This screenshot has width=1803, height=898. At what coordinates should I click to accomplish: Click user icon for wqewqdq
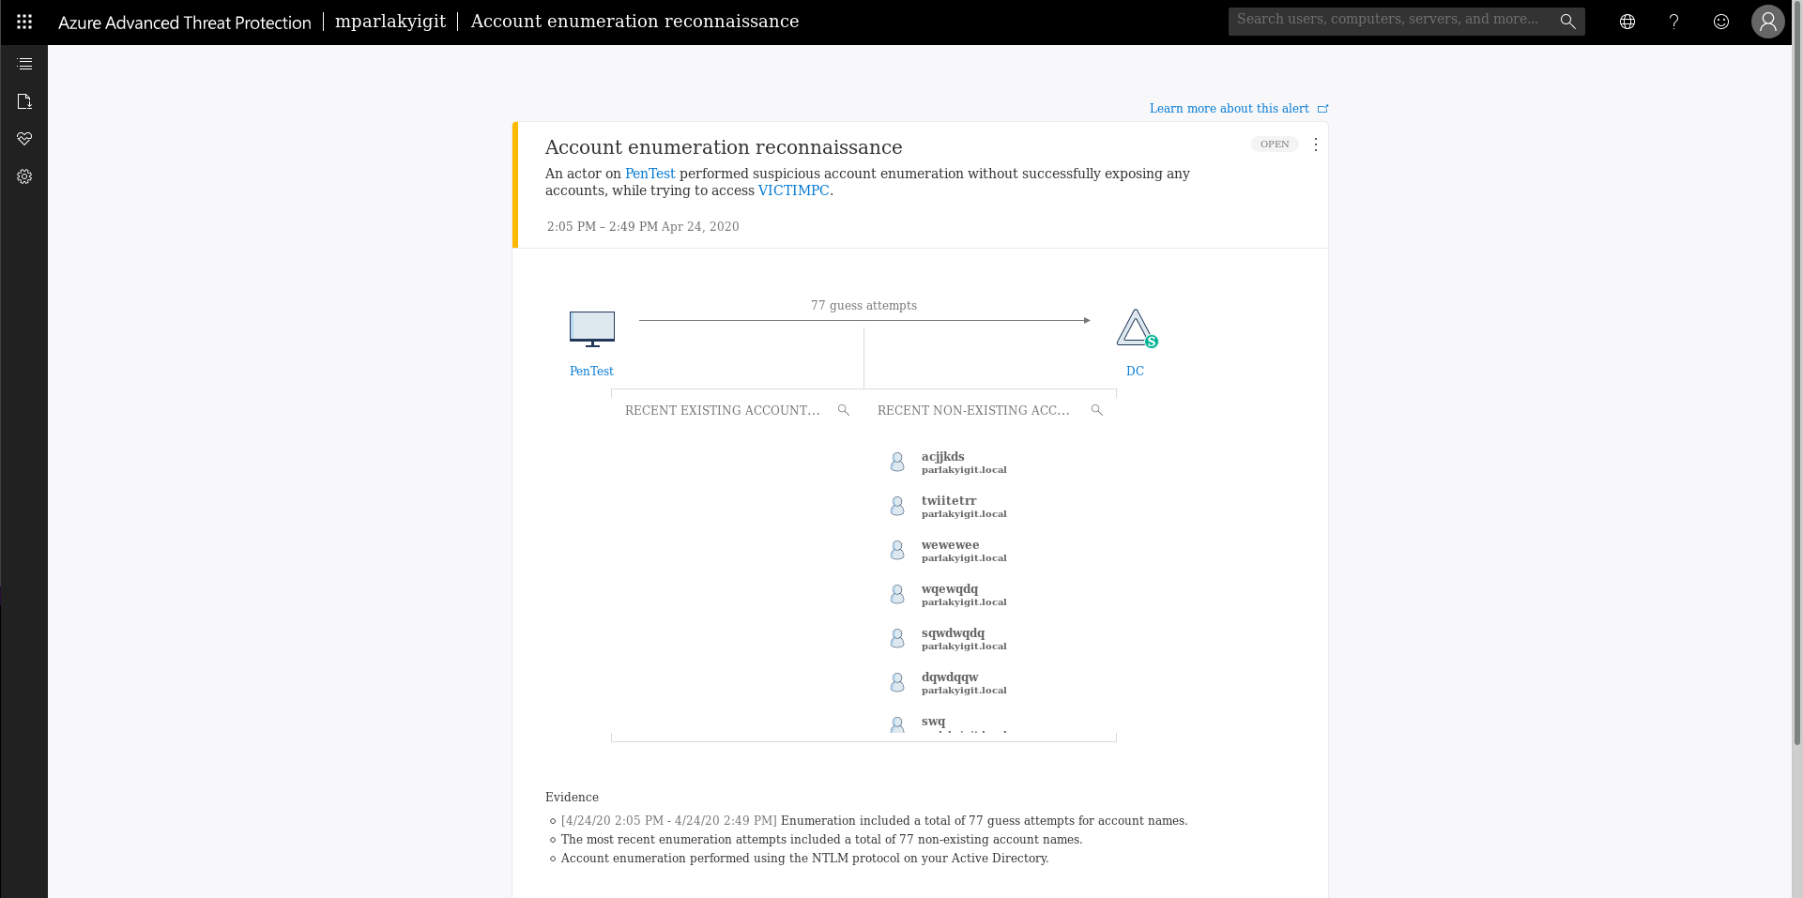click(897, 594)
